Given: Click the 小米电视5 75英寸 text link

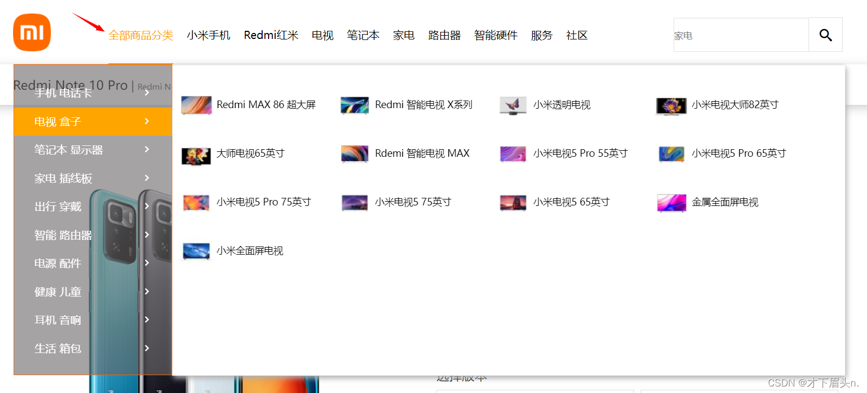Looking at the screenshot, I should pos(413,202).
